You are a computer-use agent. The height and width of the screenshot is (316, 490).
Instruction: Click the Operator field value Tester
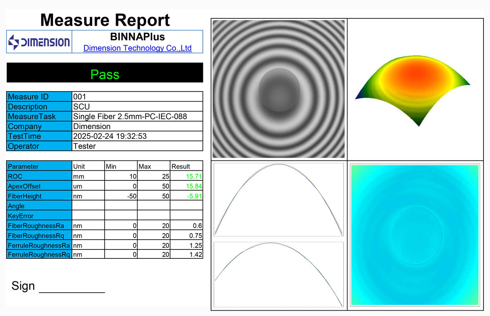coord(84,146)
